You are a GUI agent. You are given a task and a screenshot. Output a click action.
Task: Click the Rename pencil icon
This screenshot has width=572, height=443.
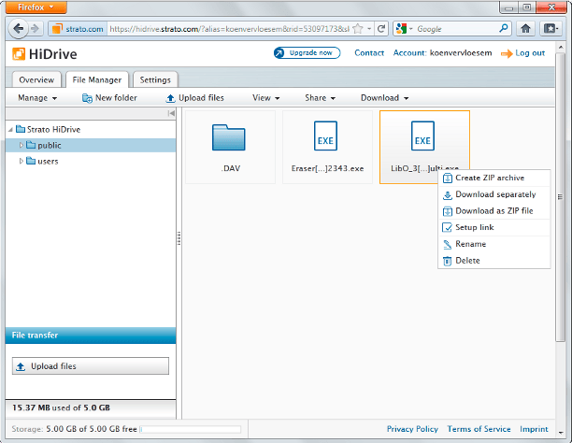448,244
